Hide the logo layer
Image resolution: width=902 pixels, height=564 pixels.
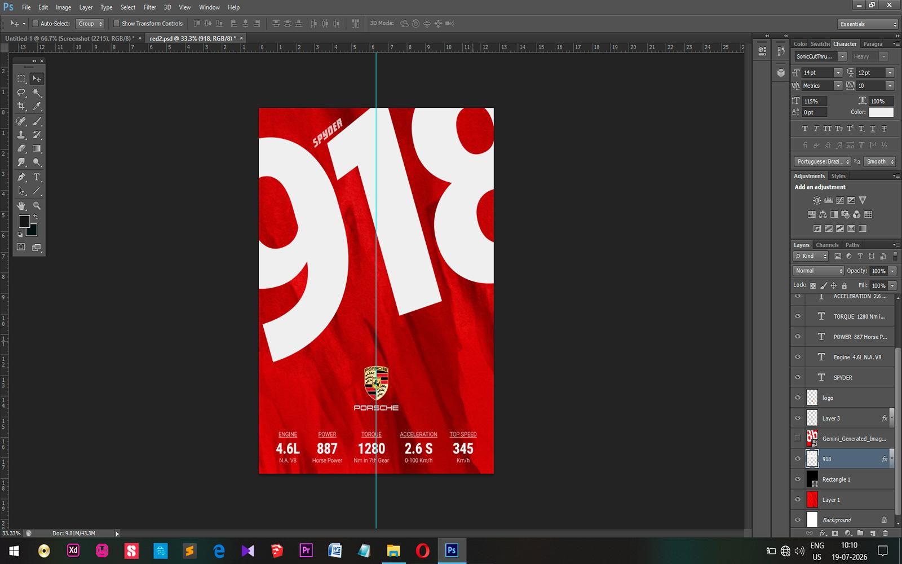pos(798,398)
